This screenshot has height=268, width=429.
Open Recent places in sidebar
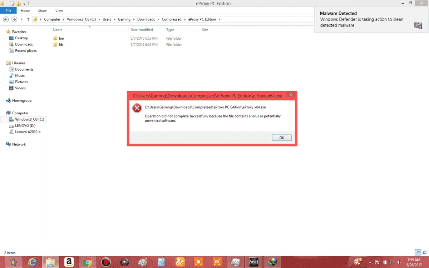(26, 51)
